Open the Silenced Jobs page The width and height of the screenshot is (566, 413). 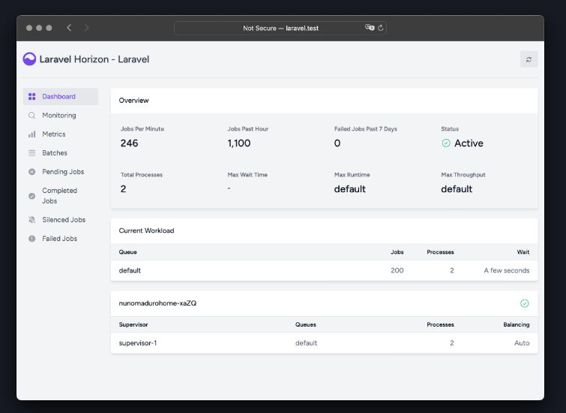click(60, 219)
